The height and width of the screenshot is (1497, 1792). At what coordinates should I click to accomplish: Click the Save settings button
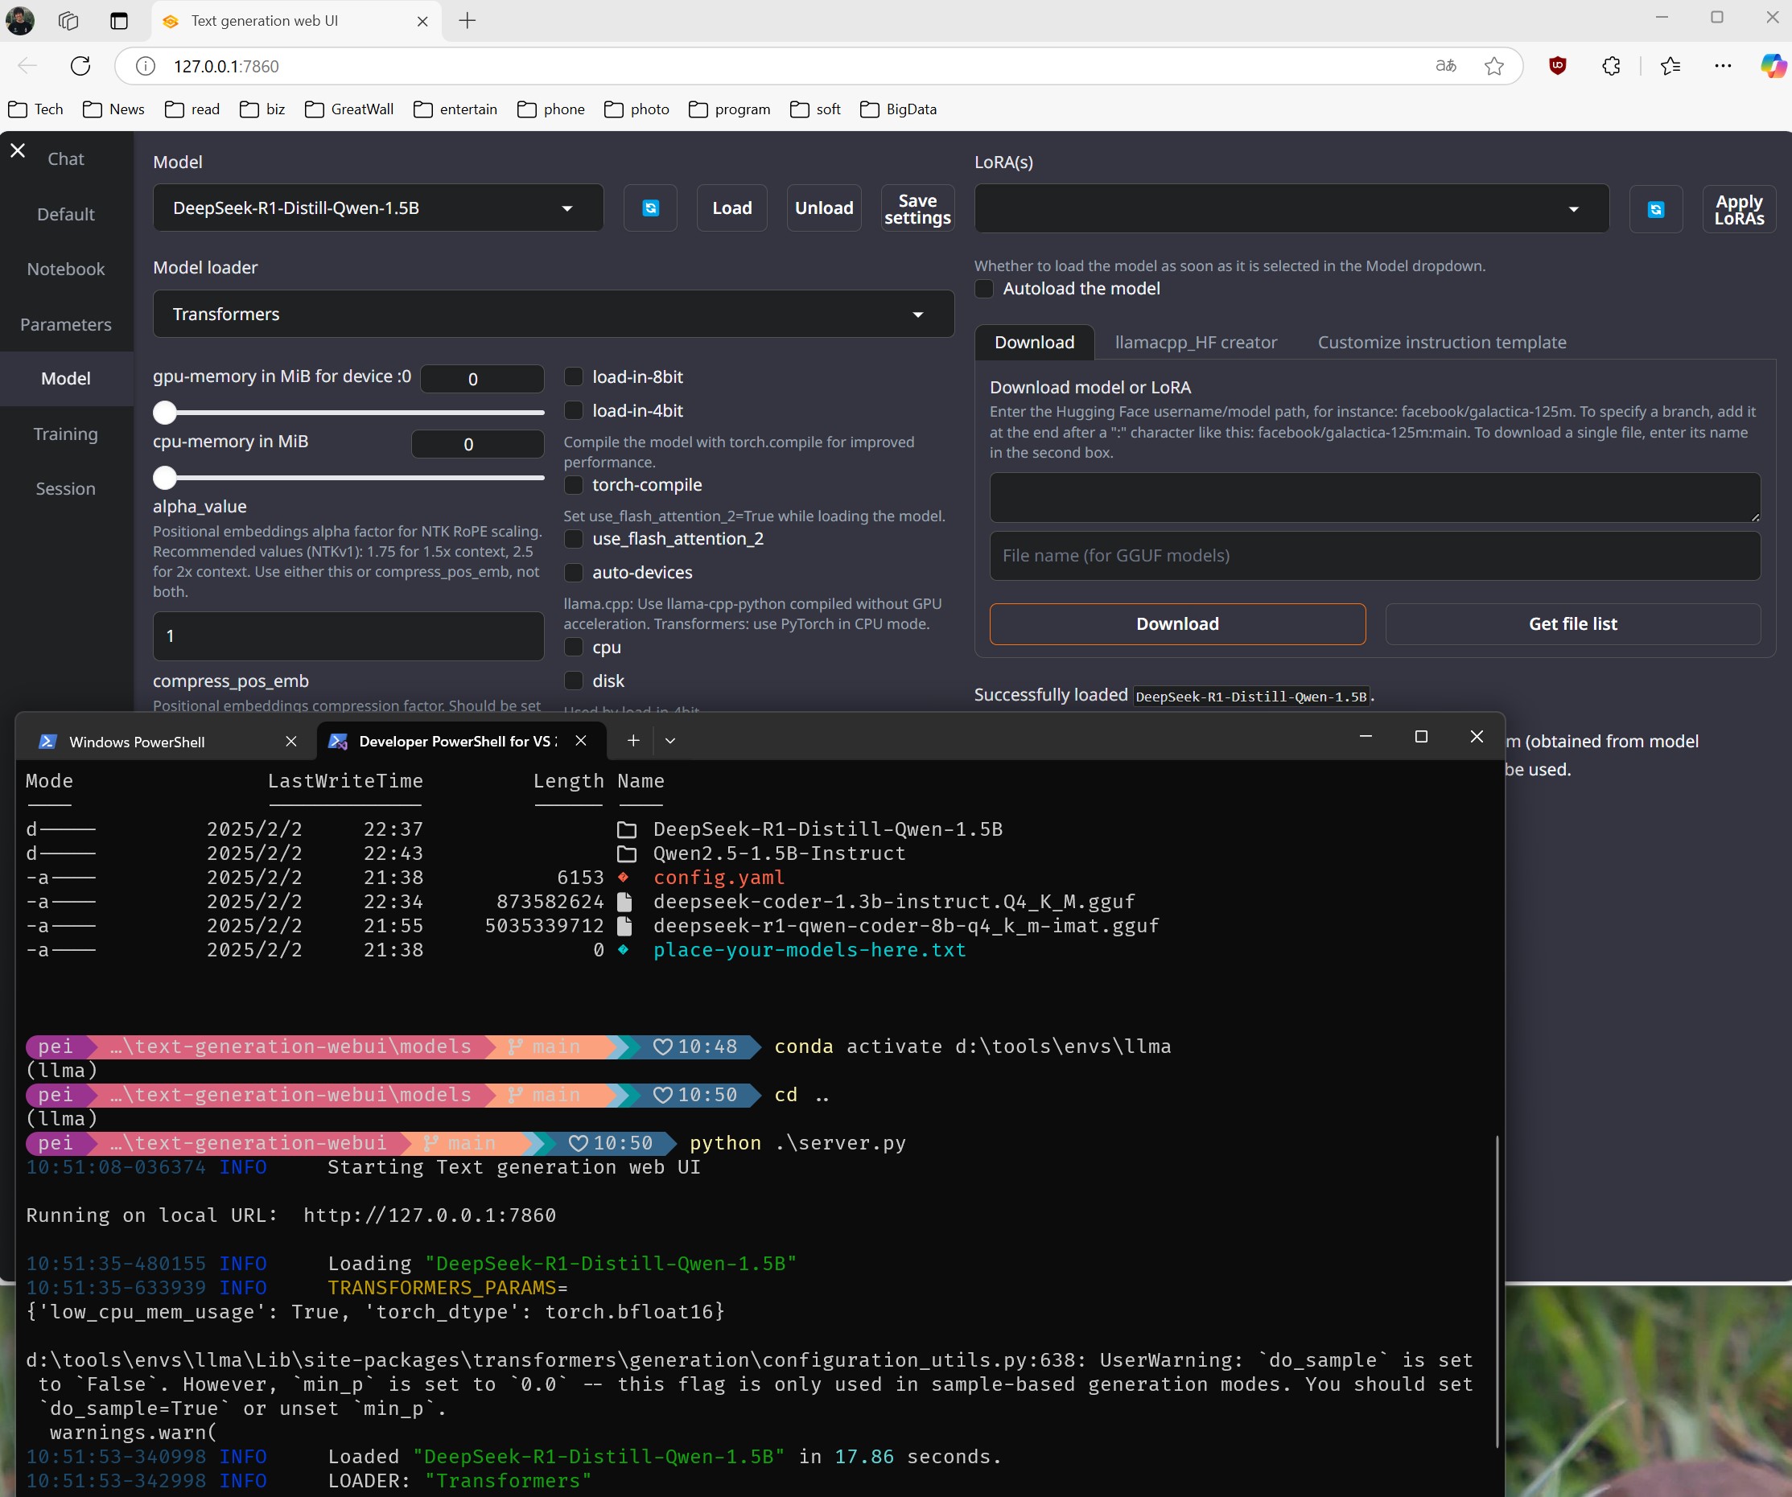(917, 208)
